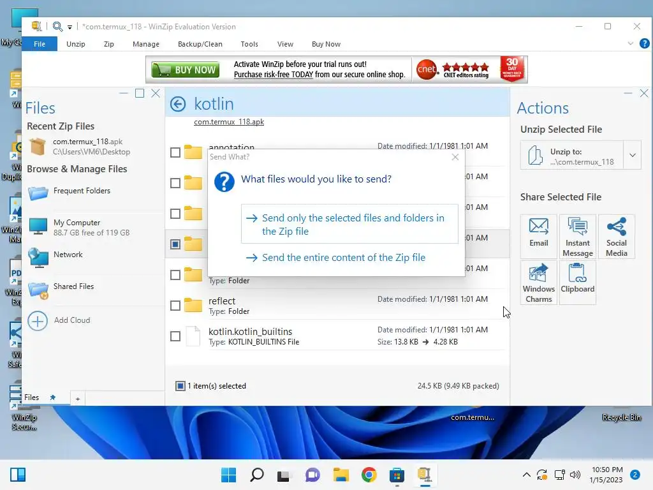
Task: Expand the Unzip to dropdown arrow
Action: pos(632,155)
